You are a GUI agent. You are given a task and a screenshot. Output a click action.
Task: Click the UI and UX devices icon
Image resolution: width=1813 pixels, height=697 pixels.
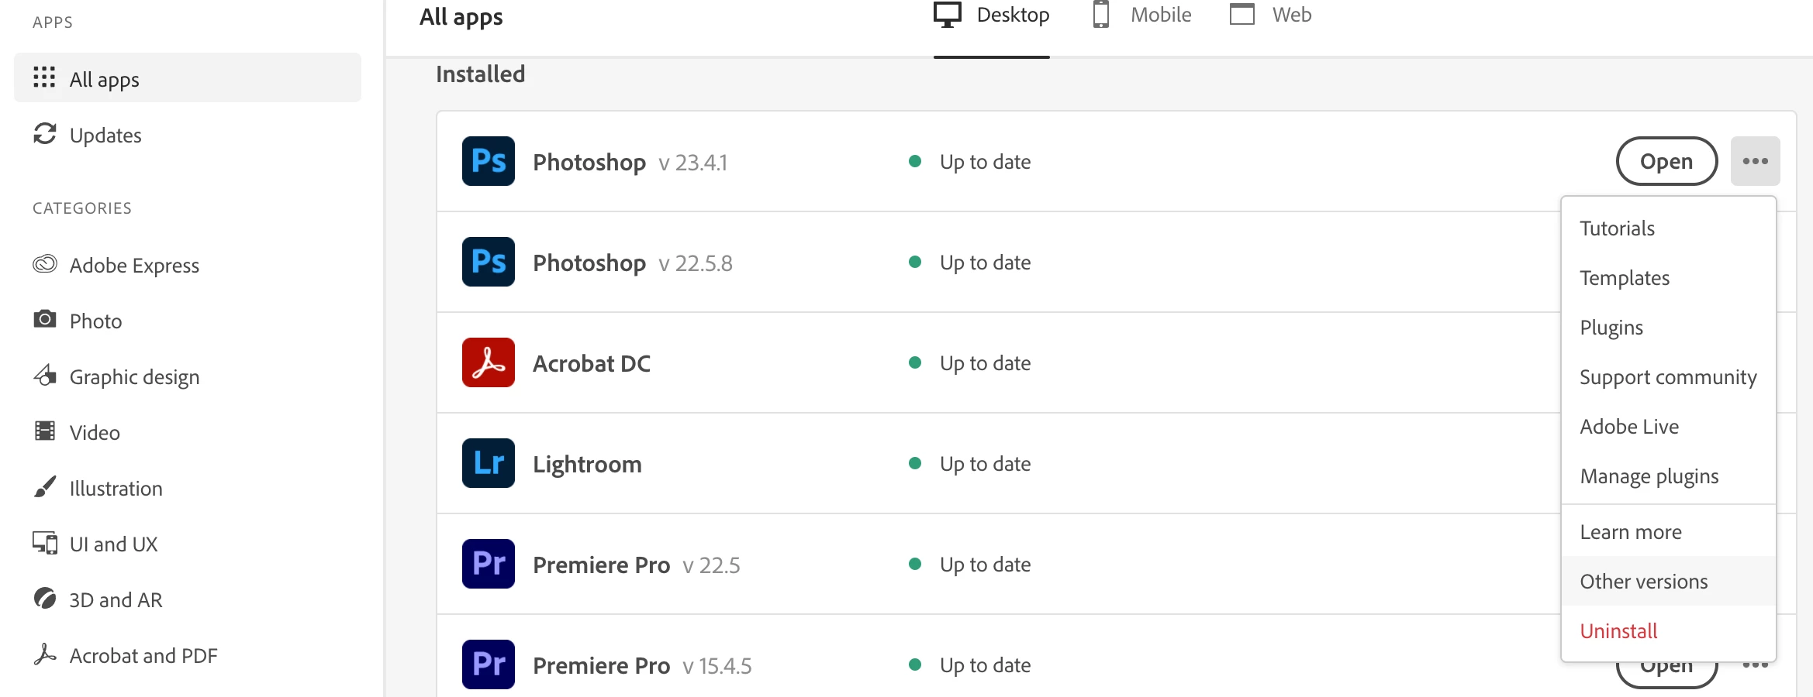[45, 543]
